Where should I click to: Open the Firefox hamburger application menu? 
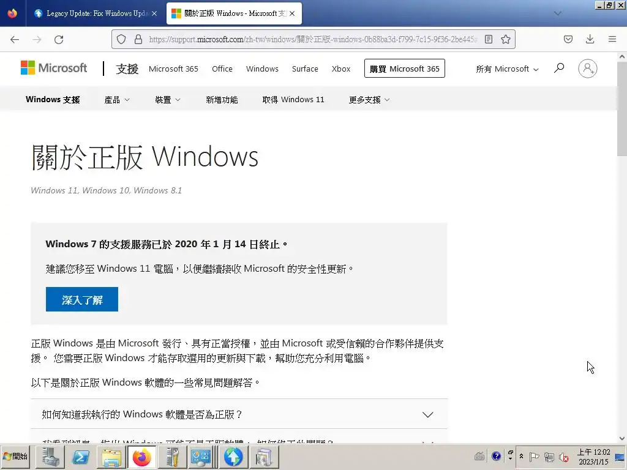coord(612,39)
